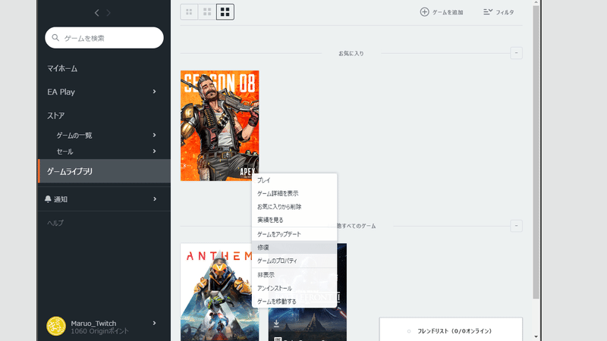Open the フレンドリスト panel
Screen dimensions: 607x341
click(451, 330)
